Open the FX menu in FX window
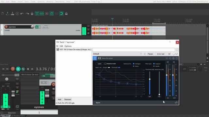 [57, 46]
